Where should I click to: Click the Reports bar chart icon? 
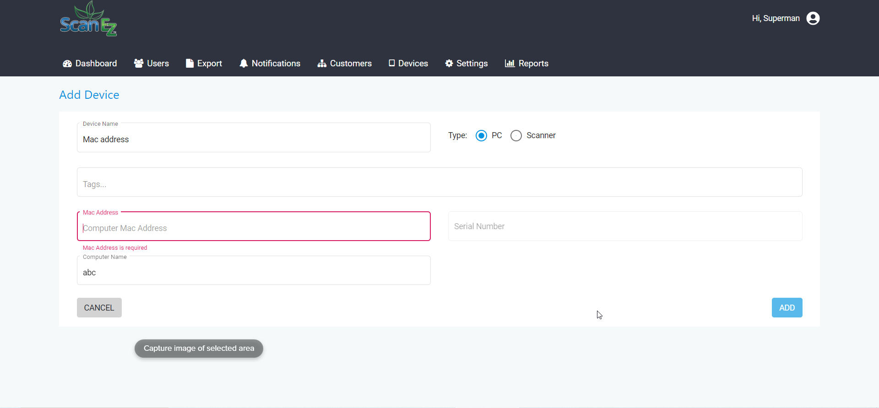pyautogui.click(x=510, y=63)
